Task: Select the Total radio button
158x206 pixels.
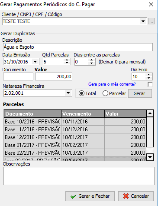Action: click(87, 93)
